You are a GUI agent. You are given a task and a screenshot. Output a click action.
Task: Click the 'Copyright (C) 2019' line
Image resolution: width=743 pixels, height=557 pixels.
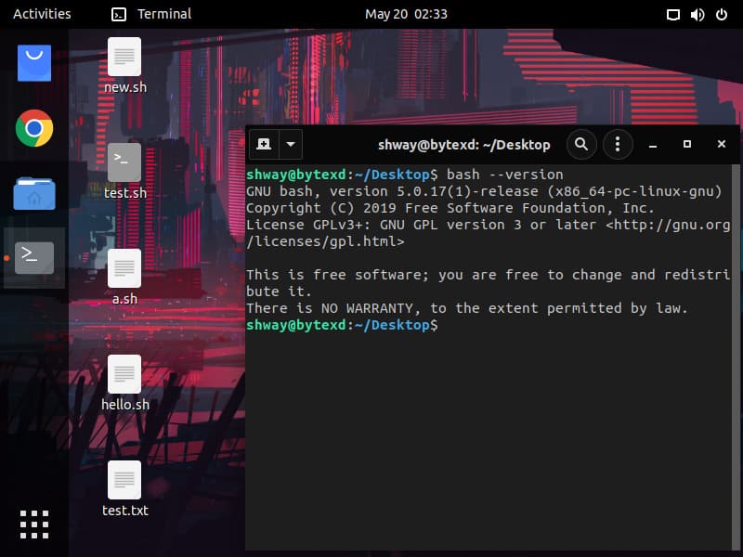pyautogui.click(x=450, y=208)
